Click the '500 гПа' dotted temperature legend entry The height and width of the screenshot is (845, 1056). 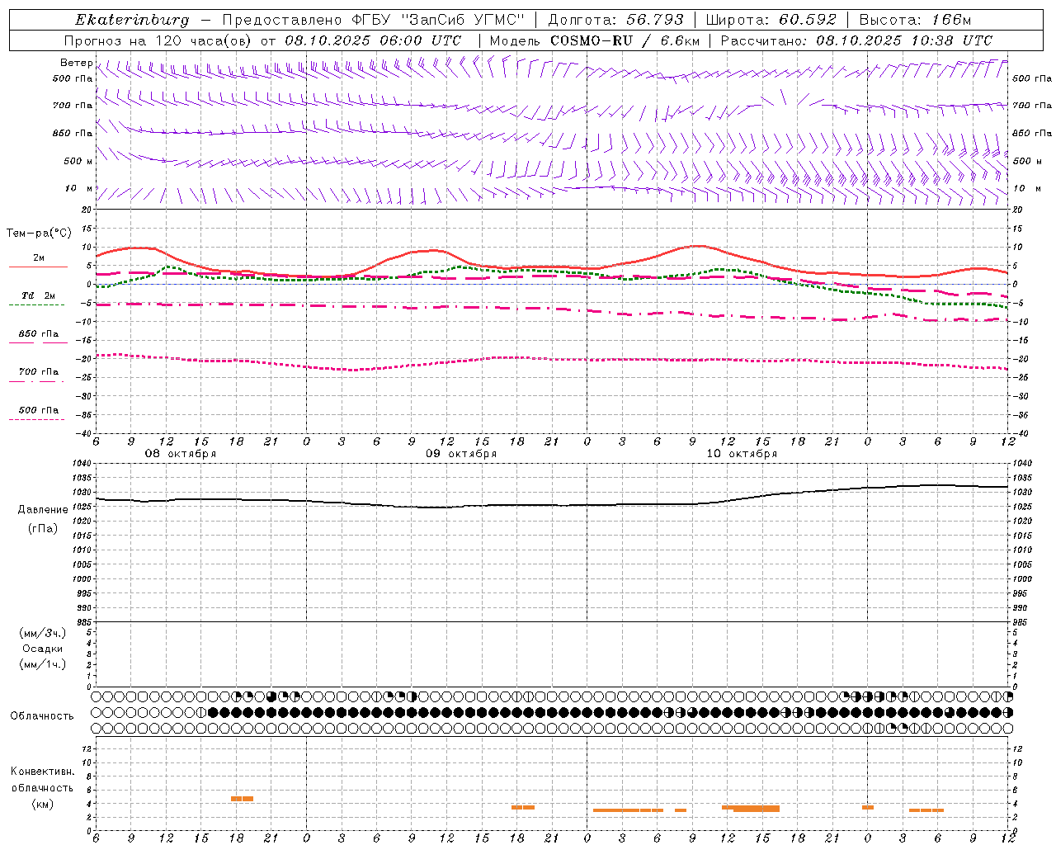click(x=38, y=413)
